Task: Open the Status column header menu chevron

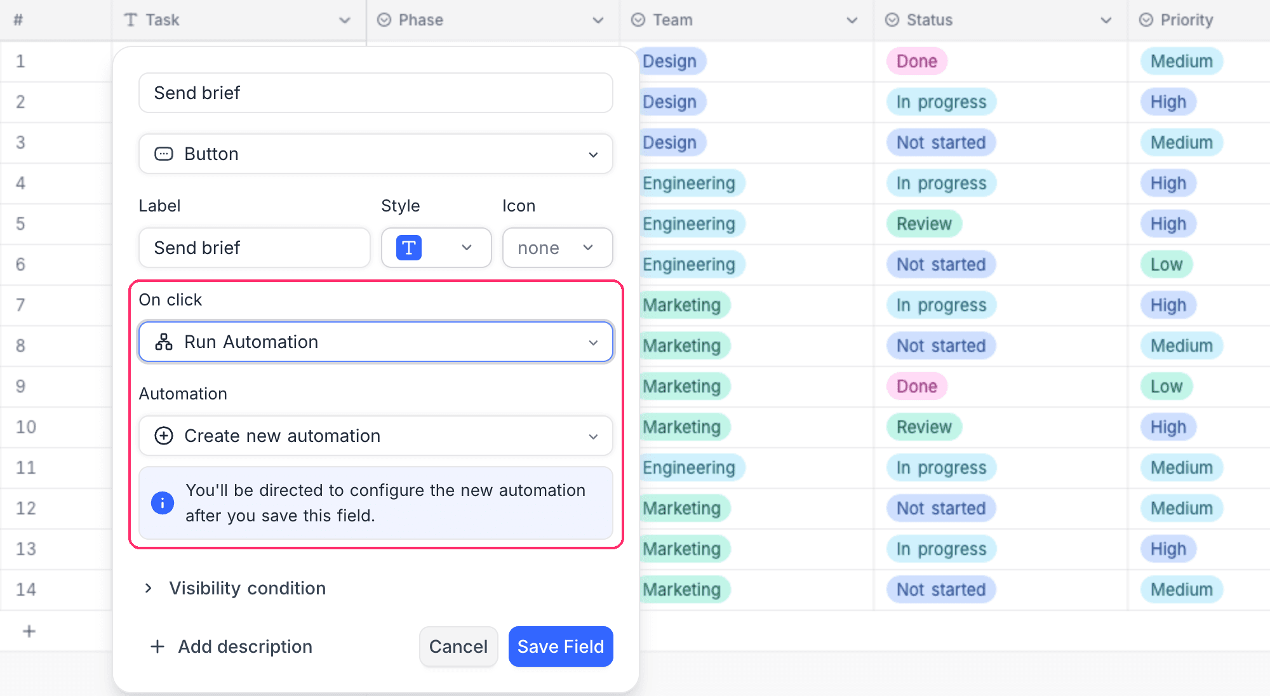Action: click(1106, 20)
